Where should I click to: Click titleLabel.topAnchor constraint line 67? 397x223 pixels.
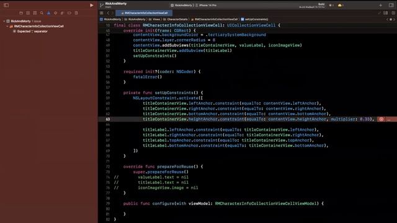coord(228,141)
